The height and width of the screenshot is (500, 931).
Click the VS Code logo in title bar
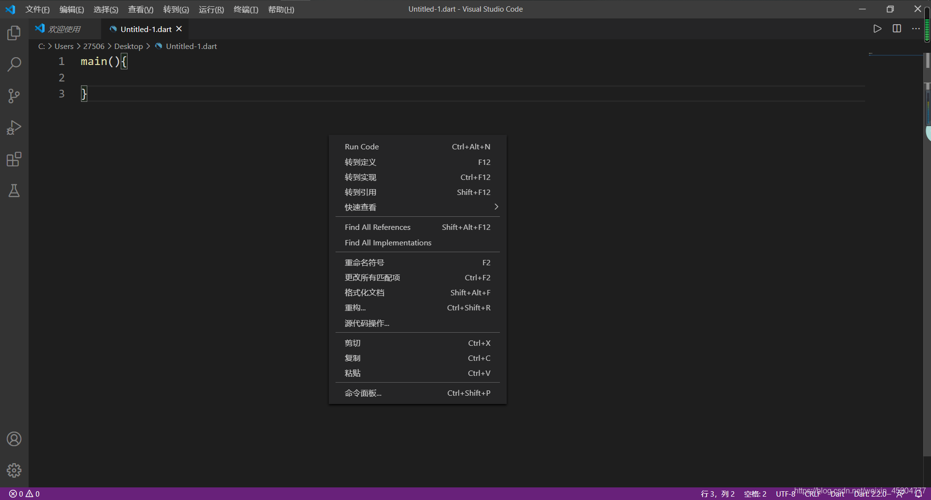tap(10, 9)
